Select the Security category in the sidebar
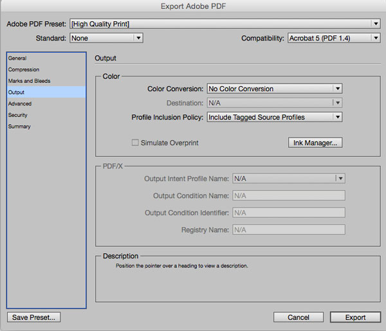386x331 pixels. click(46, 115)
